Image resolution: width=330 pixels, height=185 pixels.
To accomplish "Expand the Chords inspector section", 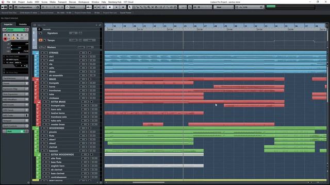I will pyautogui.click(x=15, y=83).
